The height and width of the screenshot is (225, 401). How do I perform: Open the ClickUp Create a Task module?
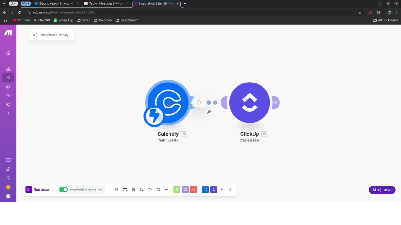coord(249,102)
